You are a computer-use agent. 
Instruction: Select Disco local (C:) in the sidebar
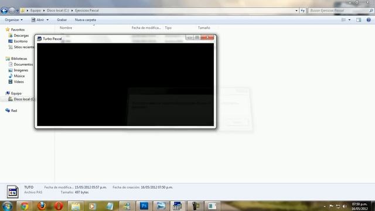pos(24,99)
